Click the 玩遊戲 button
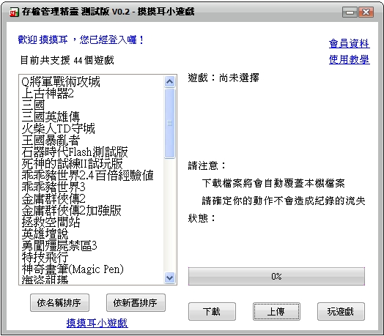This screenshot has height=336, width=384. click(x=341, y=312)
